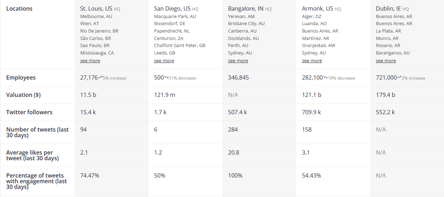Click the decrease trend icon beside 500 employees
The width and height of the screenshot is (444, 197).
[166, 77]
